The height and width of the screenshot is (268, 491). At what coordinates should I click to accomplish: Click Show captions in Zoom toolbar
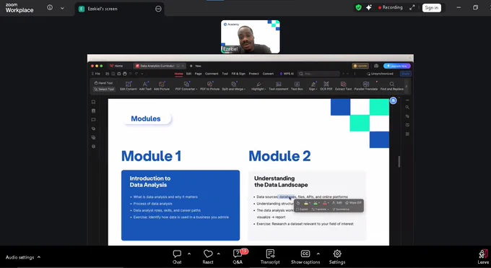305,256
